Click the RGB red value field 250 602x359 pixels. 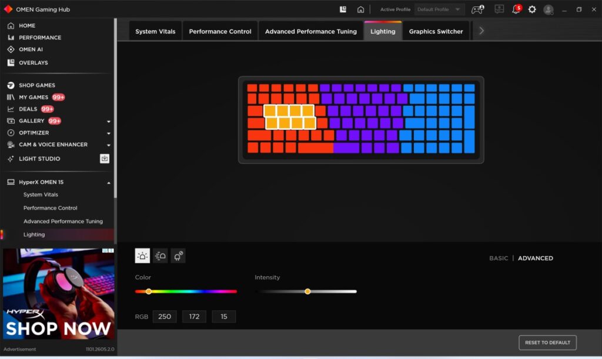tap(165, 317)
